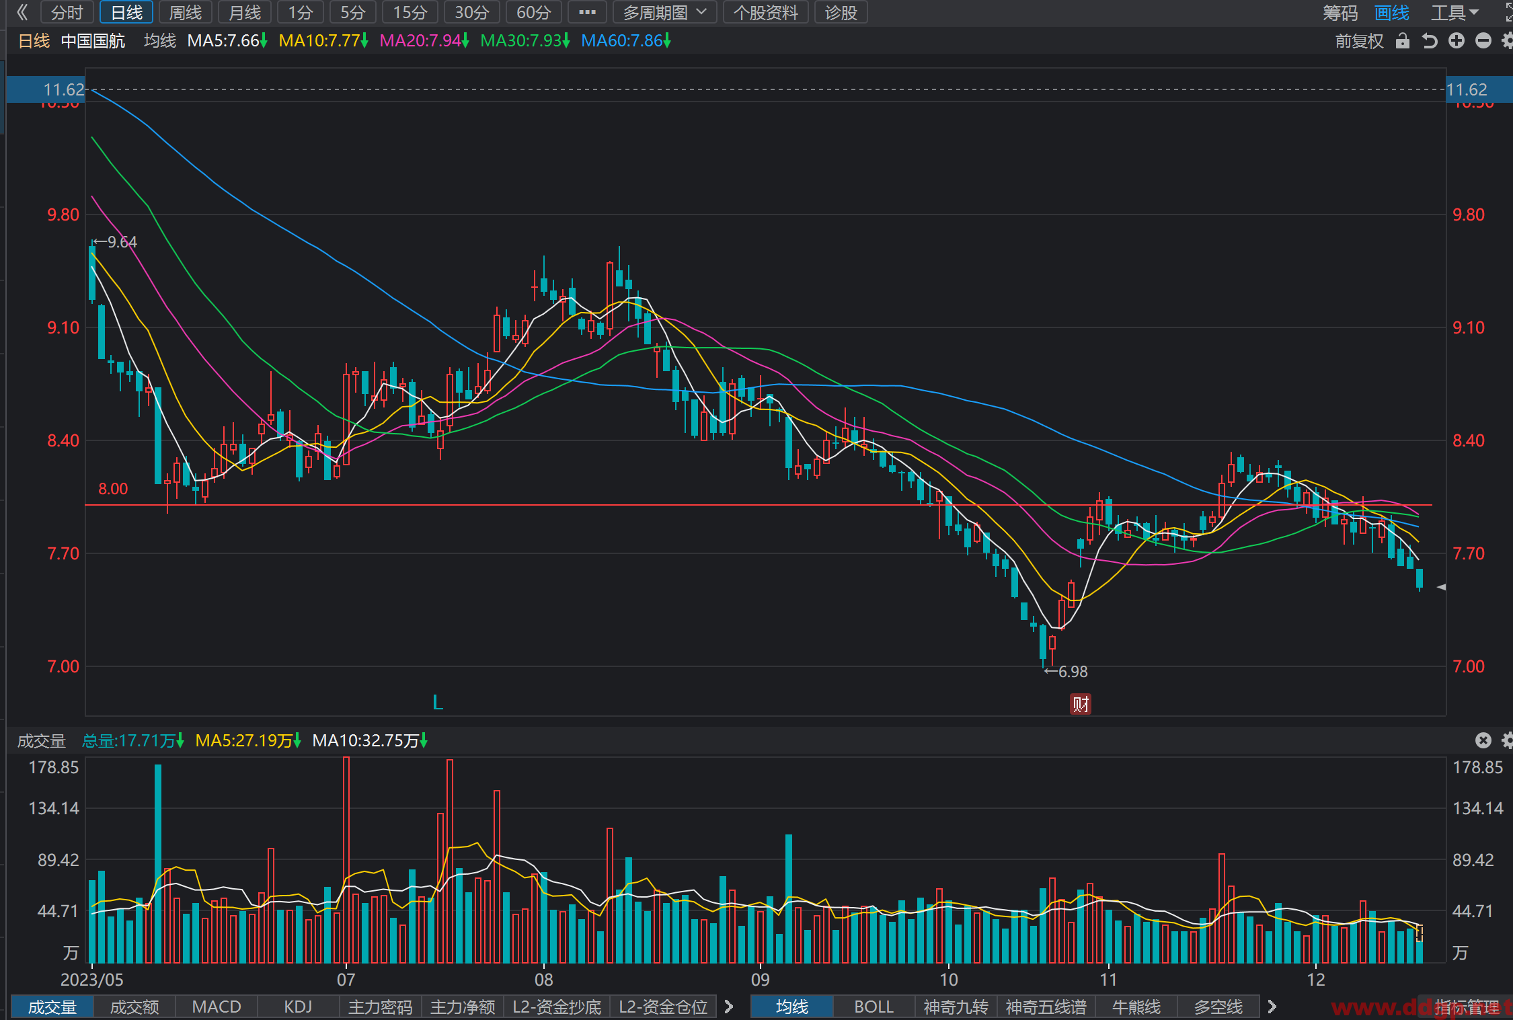Click the 诊股 stock diagnosis button
This screenshot has width=1513, height=1020.
pos(841,12)
